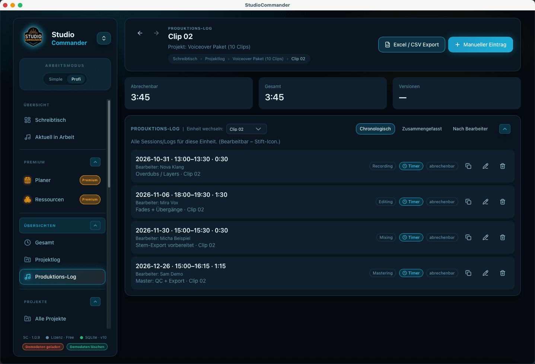Edit the Nova Klang recording entry with the pencil icon
535x364 pixels.
pyautogui.click(x=485, y=166)
